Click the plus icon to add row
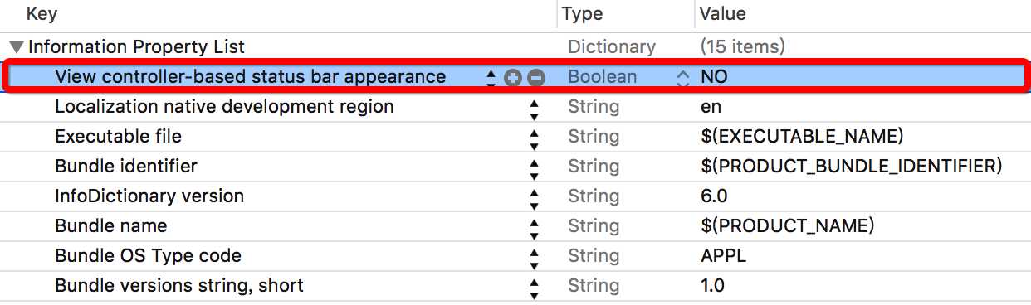The height and width of the screenshot is (305, 1031). tap(513, 78)
